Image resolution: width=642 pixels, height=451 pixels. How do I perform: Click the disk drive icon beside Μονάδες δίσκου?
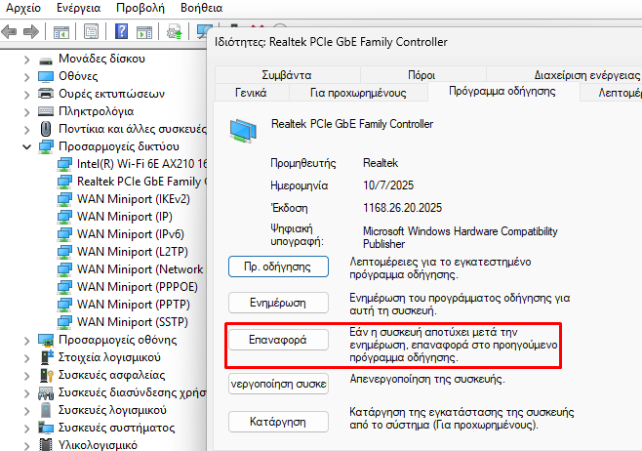(46, 60)
